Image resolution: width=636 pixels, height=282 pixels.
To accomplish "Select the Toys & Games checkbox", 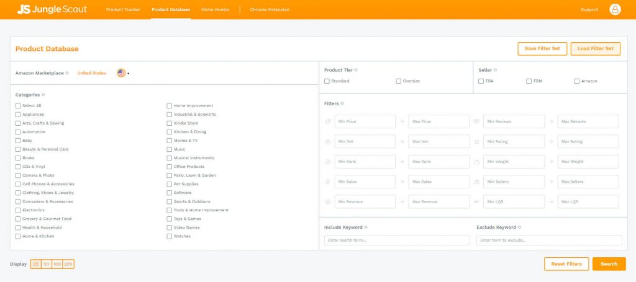I will pos(169,219).
